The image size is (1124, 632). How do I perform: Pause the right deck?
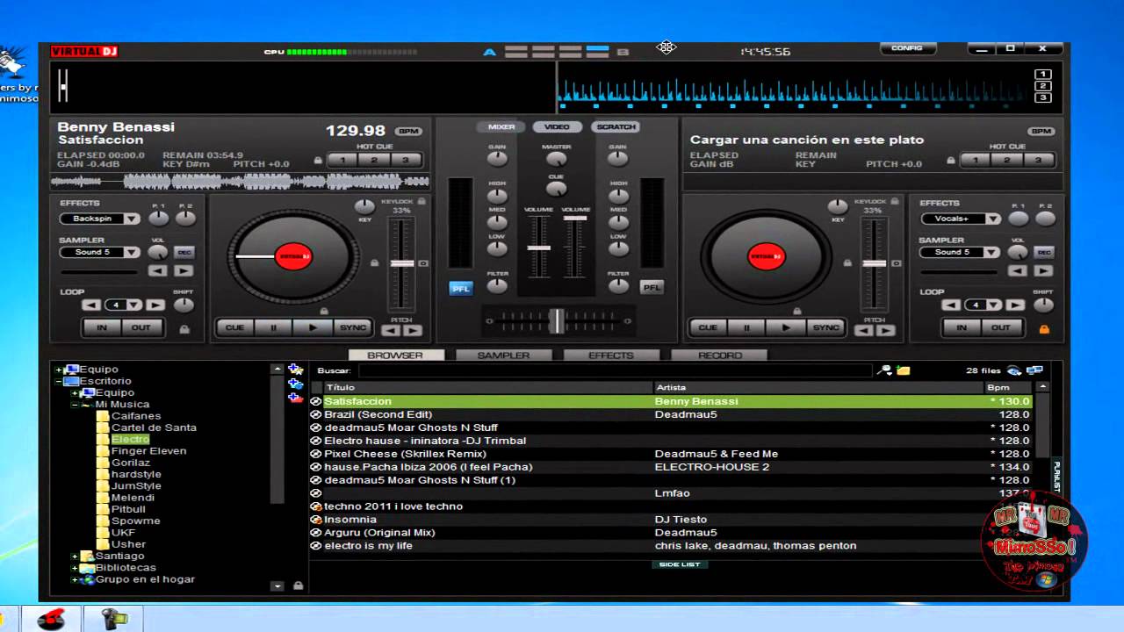point(748,327)
